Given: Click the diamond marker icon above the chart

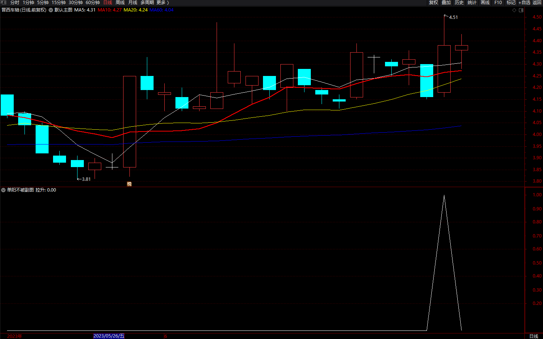Looking at the screenshot, I should point(514,10).
